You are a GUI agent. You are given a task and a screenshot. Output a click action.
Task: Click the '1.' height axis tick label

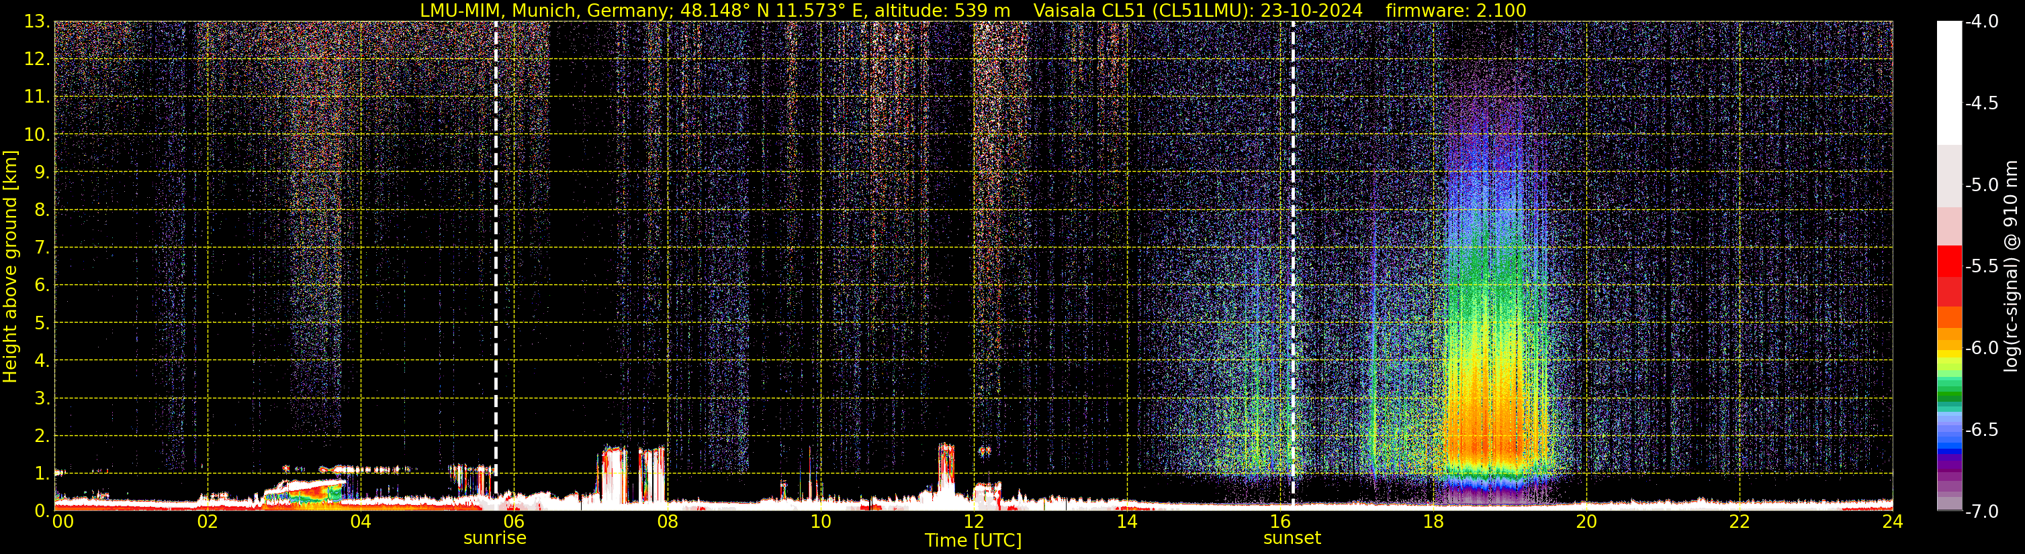tap(42, 474)
